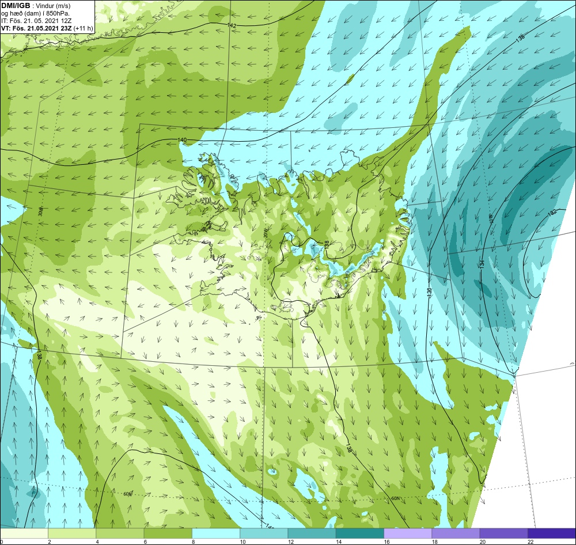
Task: Select the 4–6 m/s legend color swatch
Action: [120, 533]
